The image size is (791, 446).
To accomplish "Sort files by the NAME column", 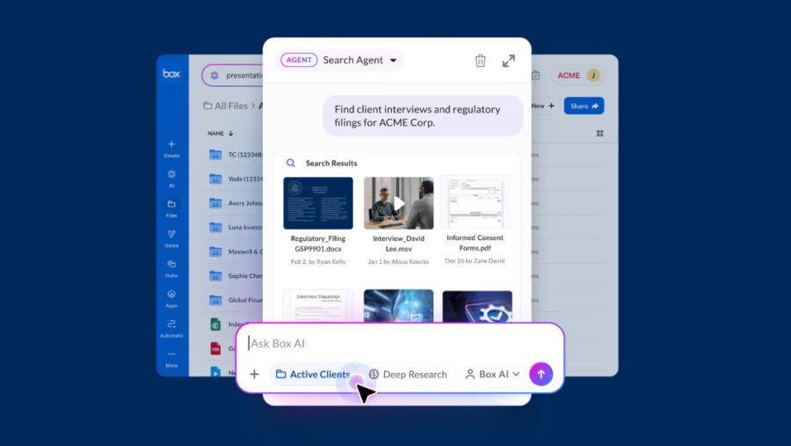I will (x=221, y=134).
